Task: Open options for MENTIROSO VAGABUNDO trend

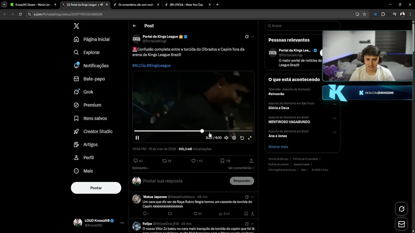Action: coord(335,118)
